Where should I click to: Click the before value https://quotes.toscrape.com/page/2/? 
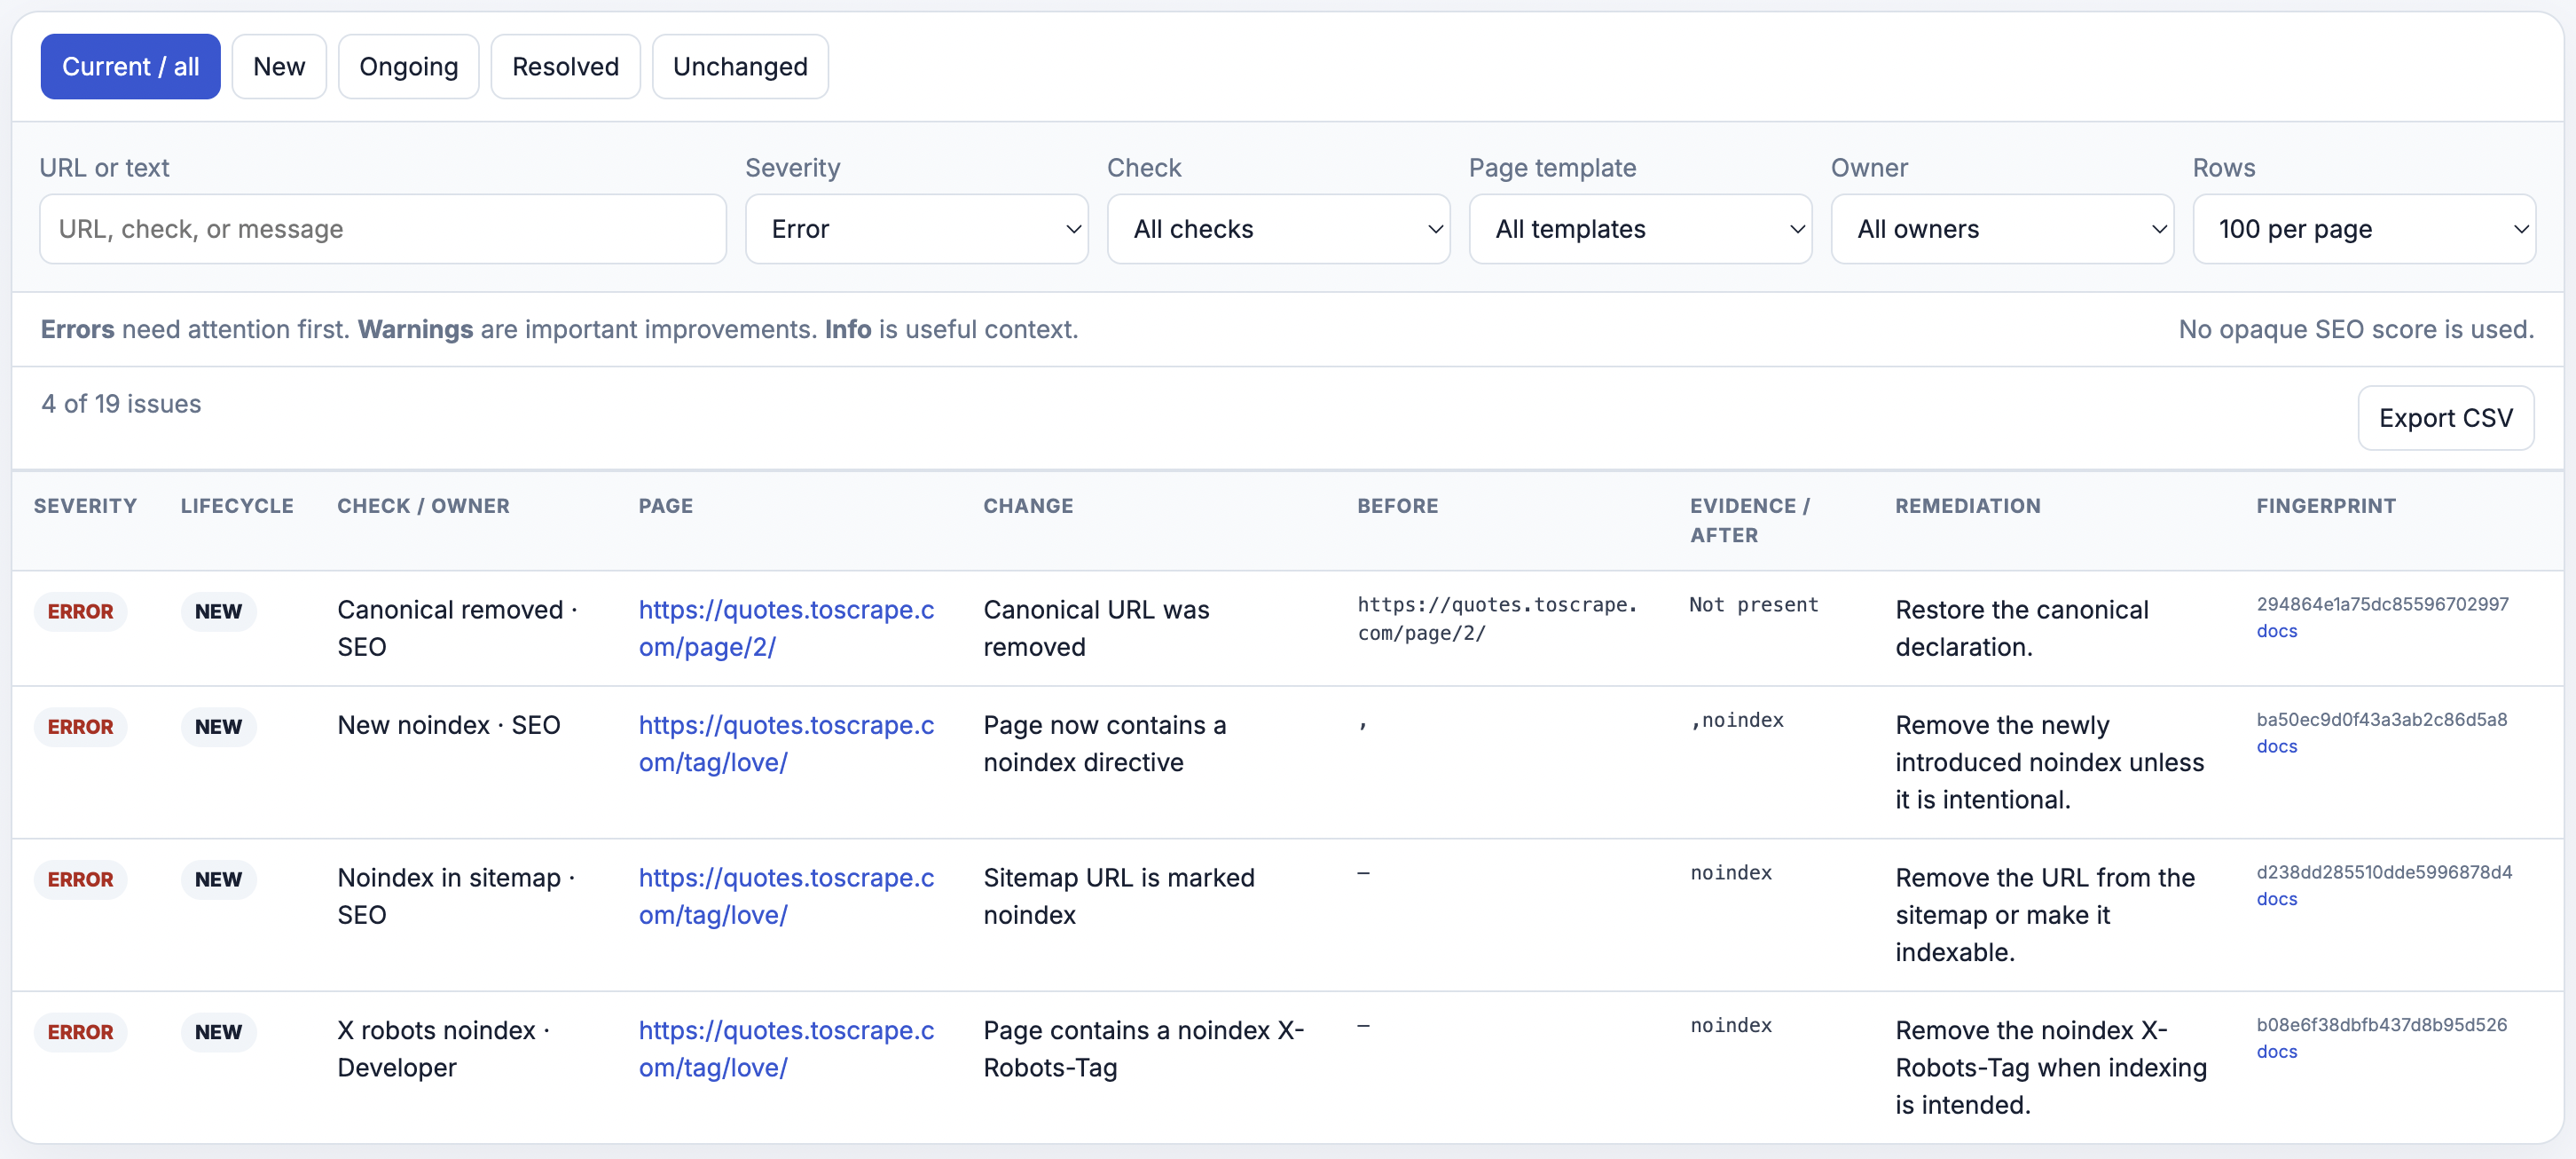1497,619
